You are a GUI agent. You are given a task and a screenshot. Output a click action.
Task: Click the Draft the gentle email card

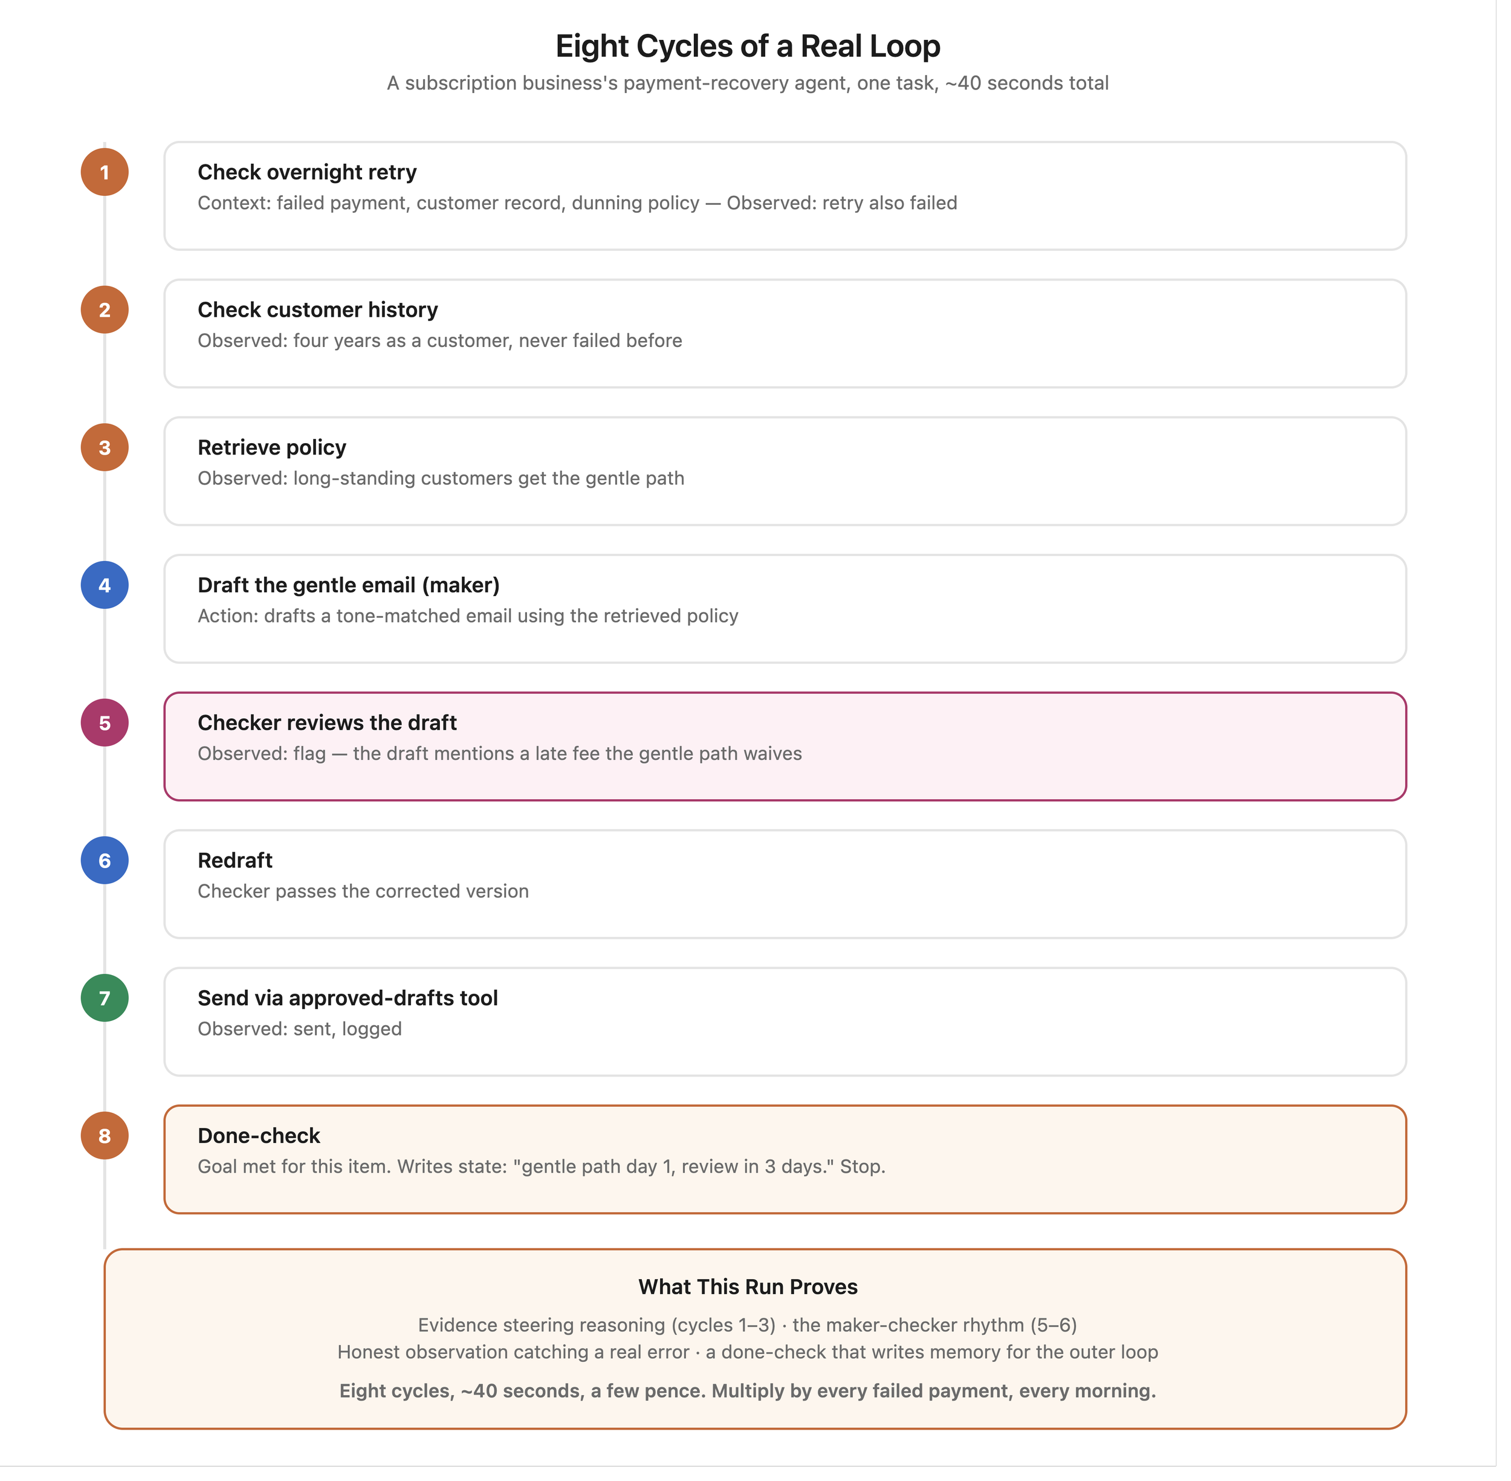[785, 609]
